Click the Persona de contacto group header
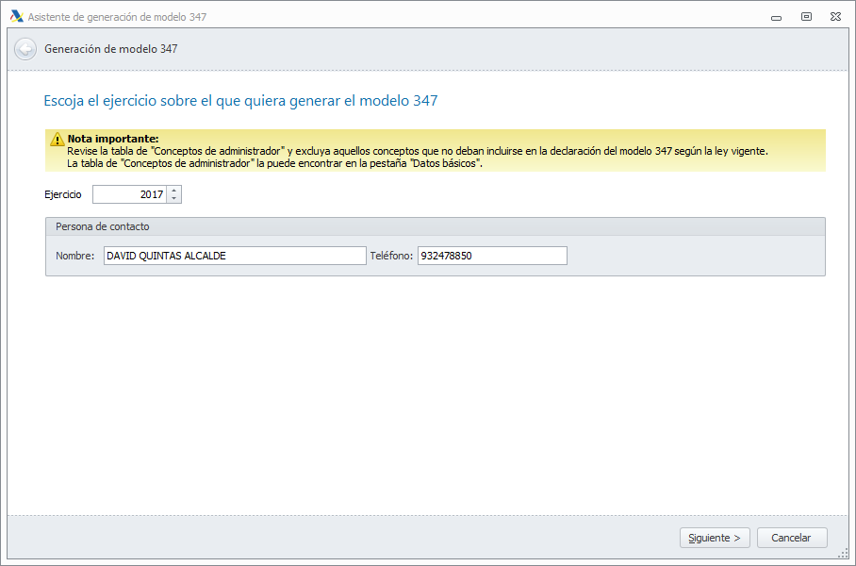The image size is (856, 566). [436, 226]
